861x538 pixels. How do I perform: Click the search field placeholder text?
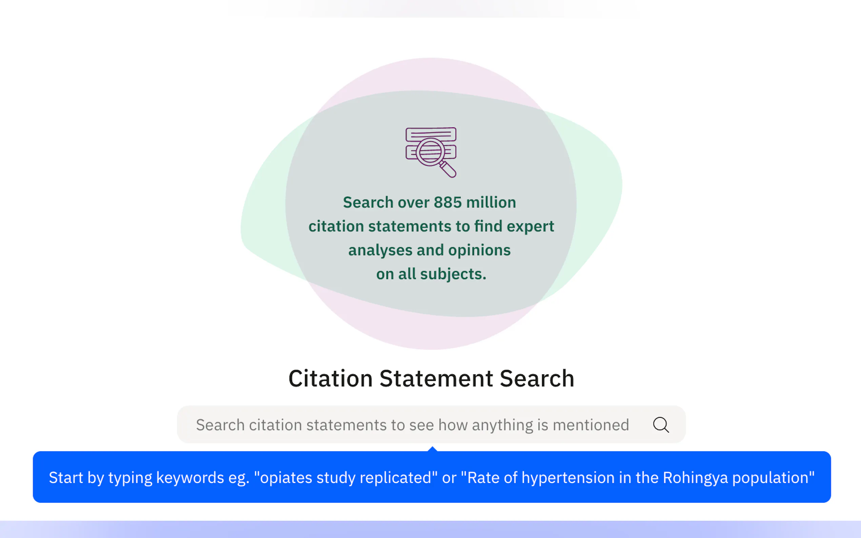[x=412, y=425]
